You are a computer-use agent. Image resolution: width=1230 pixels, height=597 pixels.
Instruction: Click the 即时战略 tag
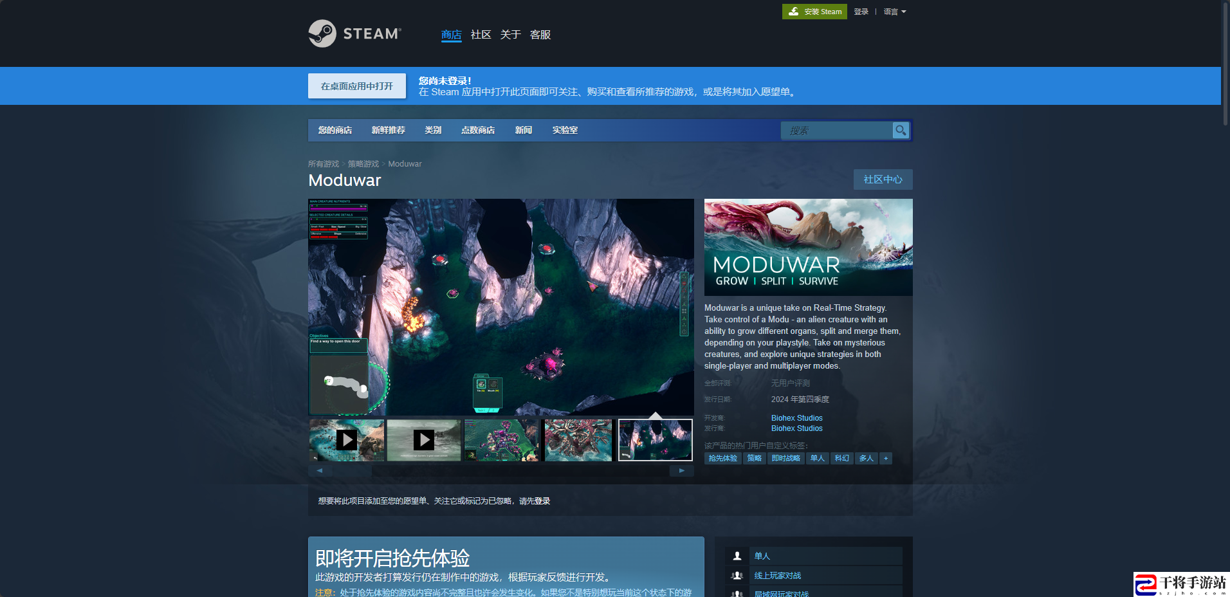[786, 458]
